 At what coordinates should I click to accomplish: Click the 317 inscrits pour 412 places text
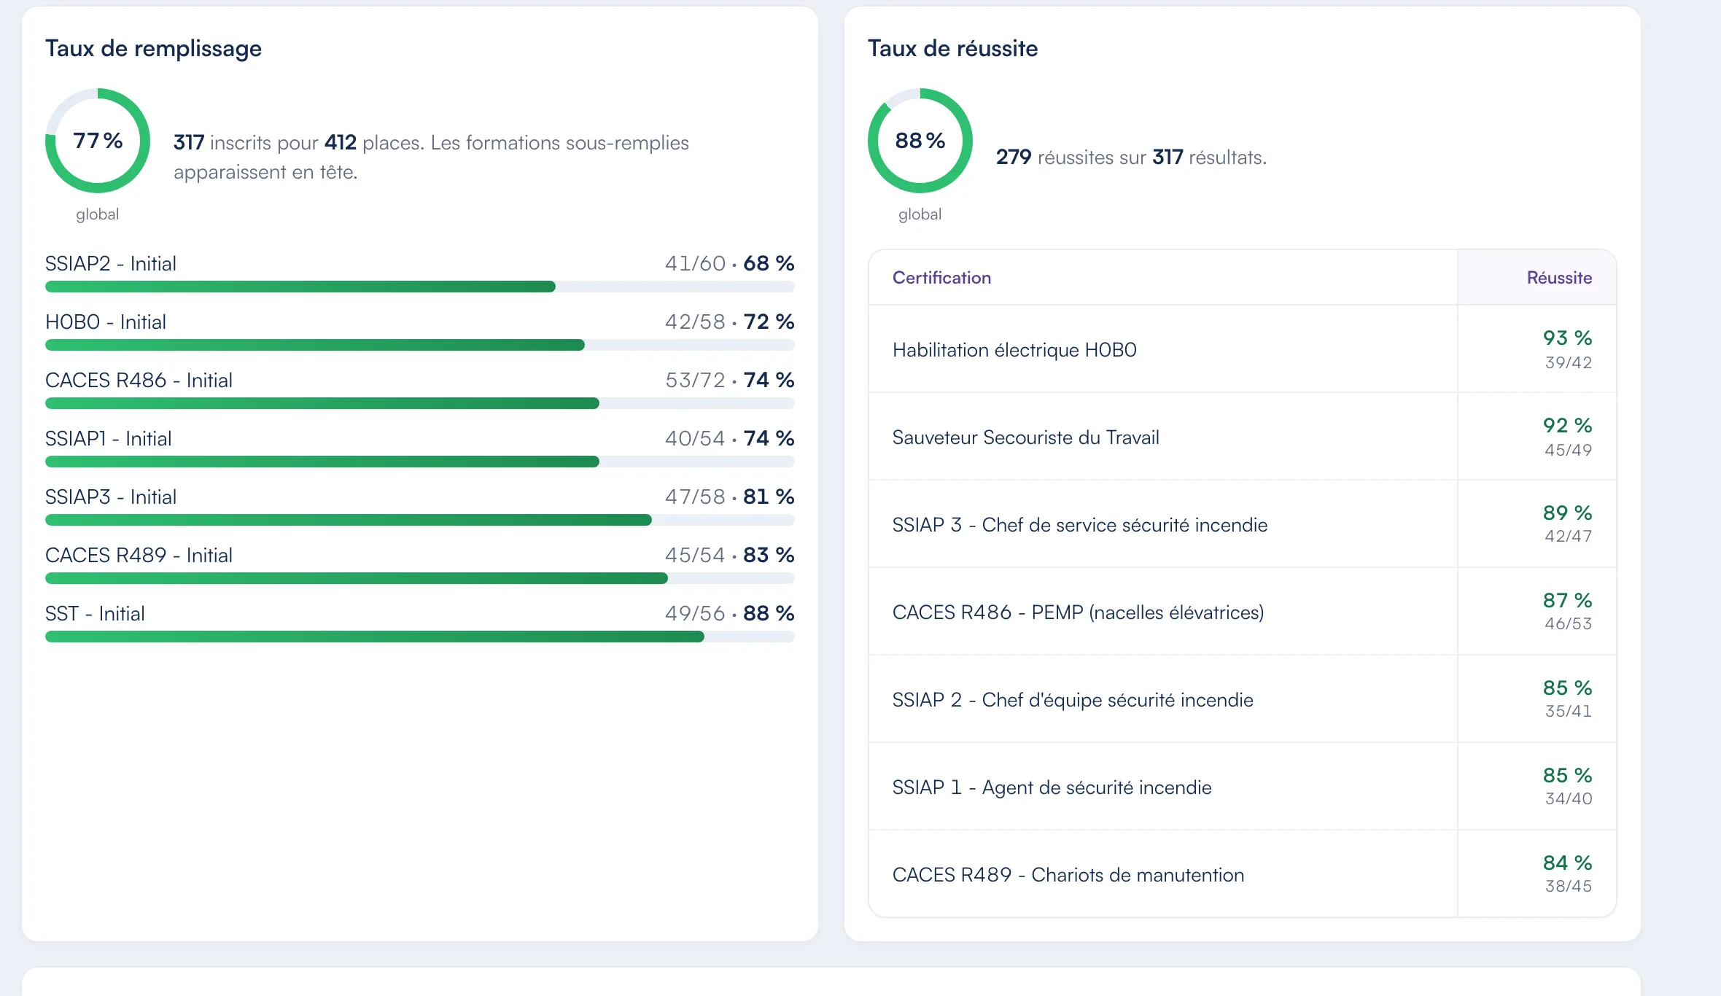pyautogui.click(x=298, y=142)
